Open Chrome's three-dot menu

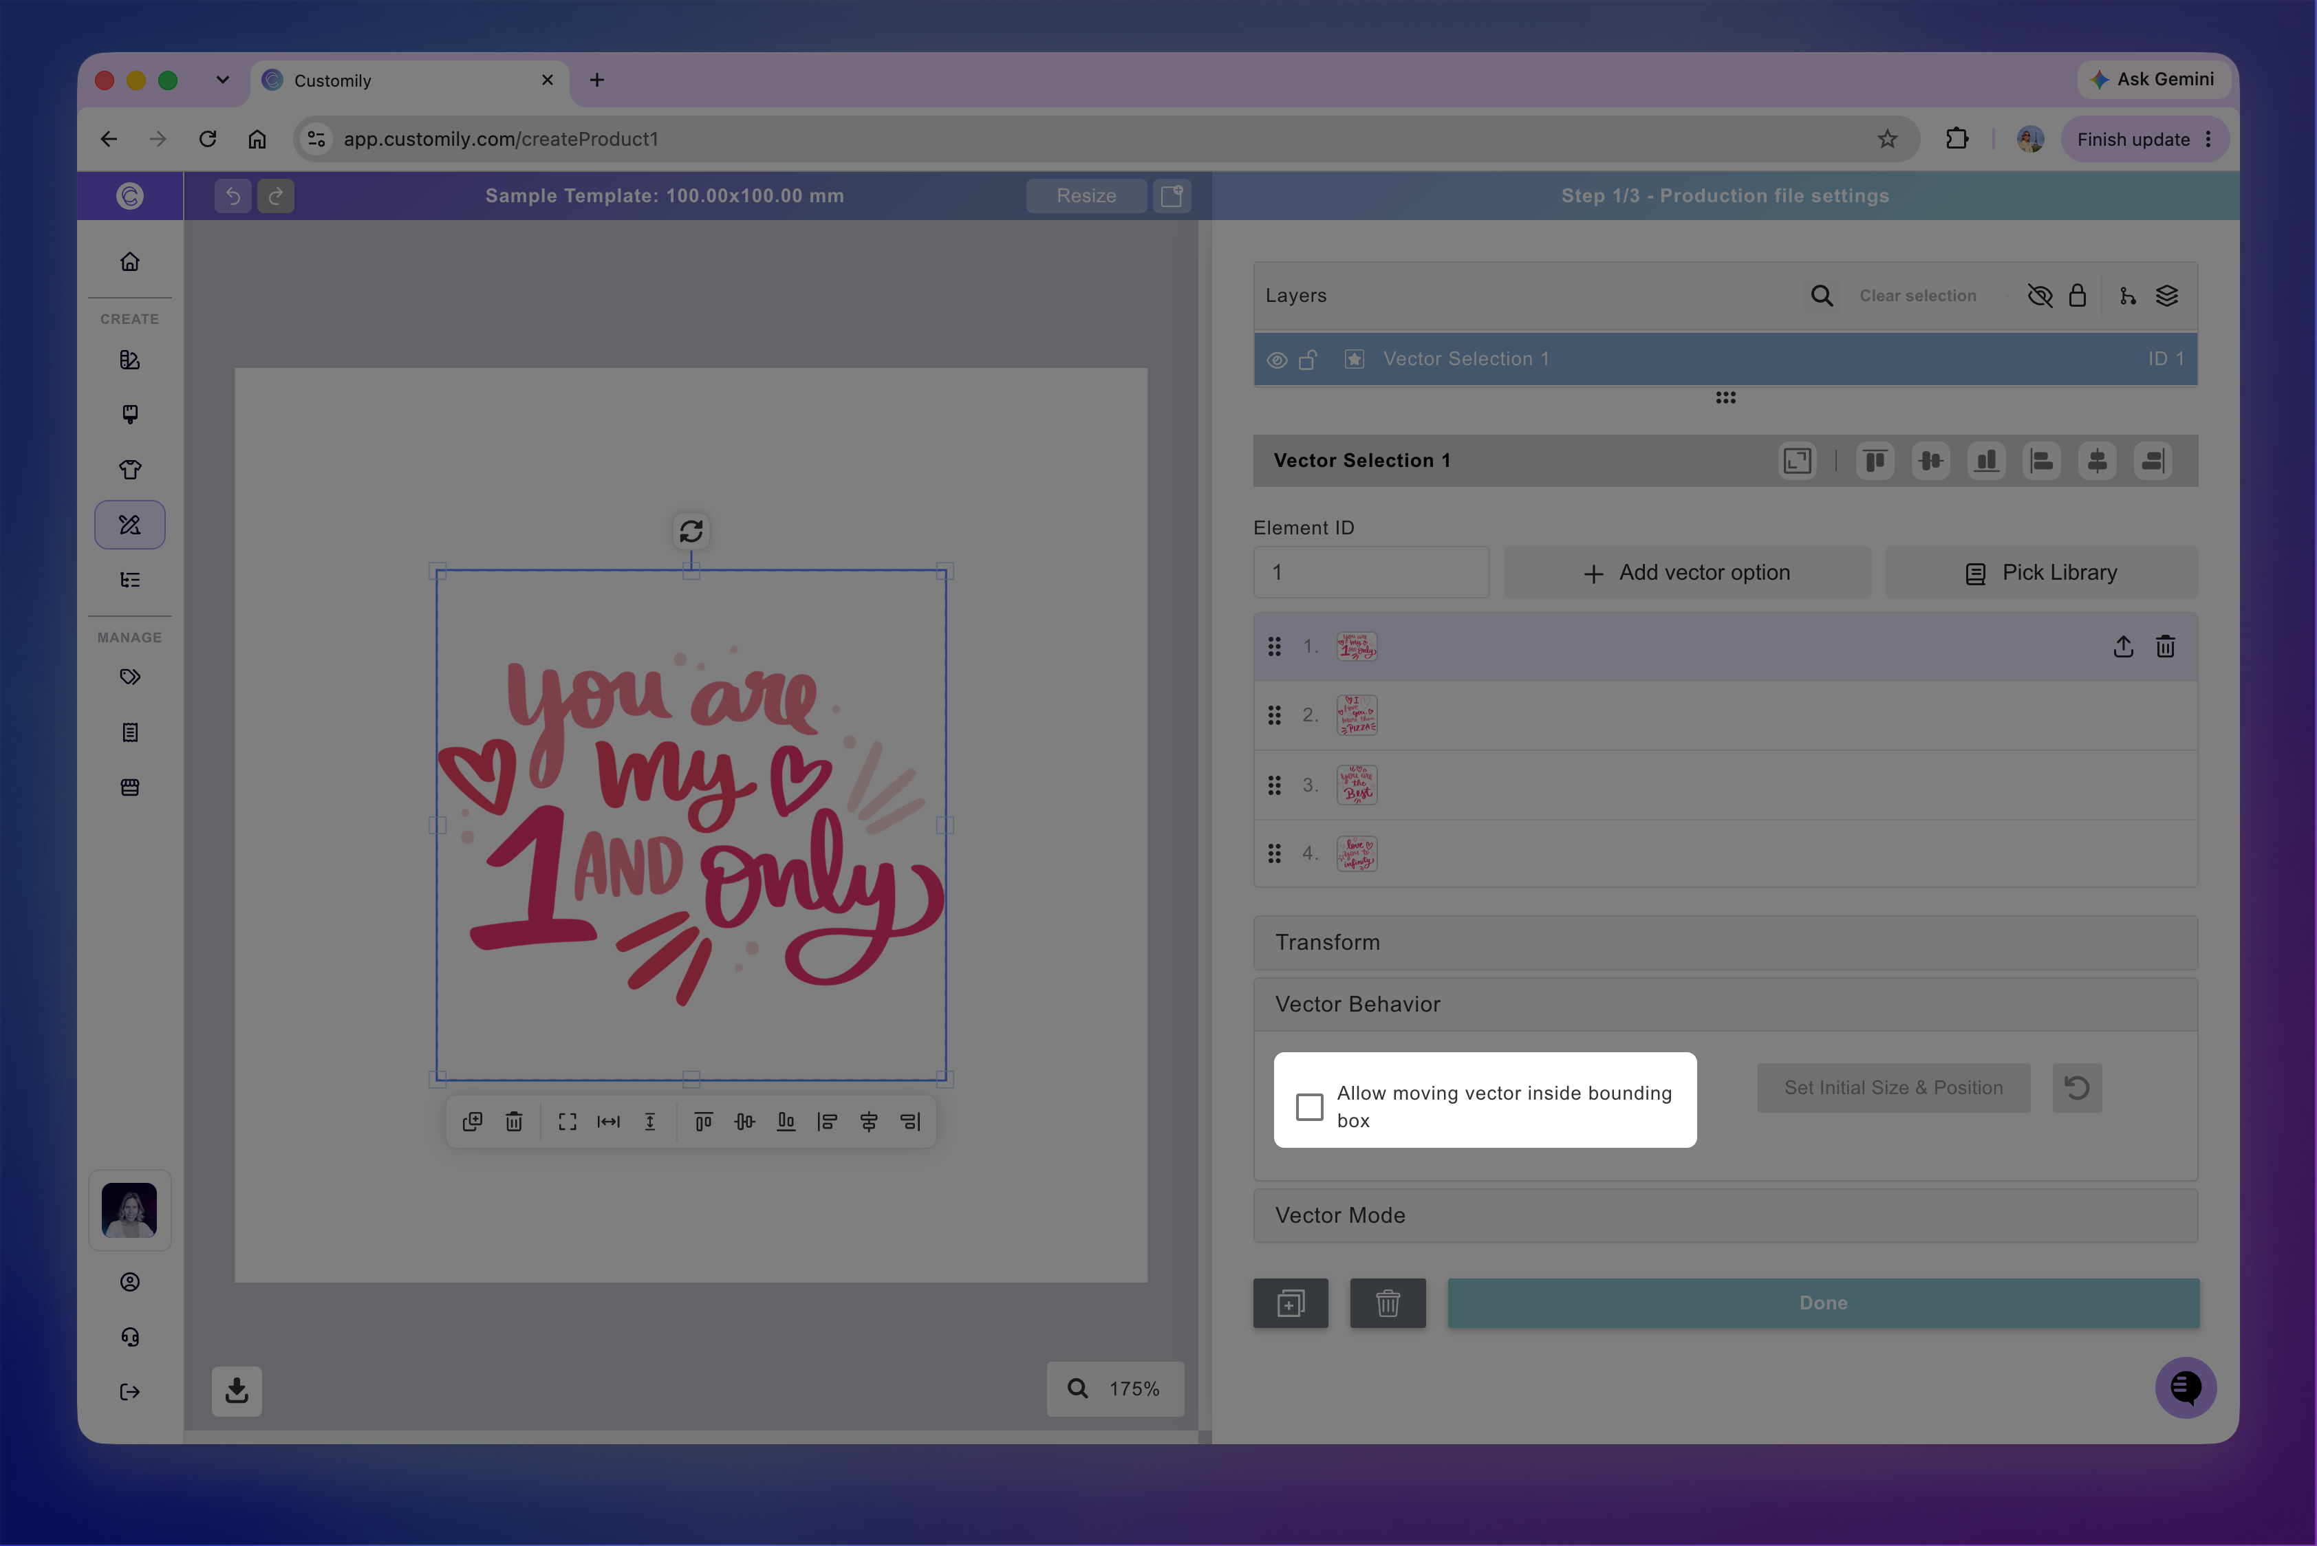(2208, 139)
